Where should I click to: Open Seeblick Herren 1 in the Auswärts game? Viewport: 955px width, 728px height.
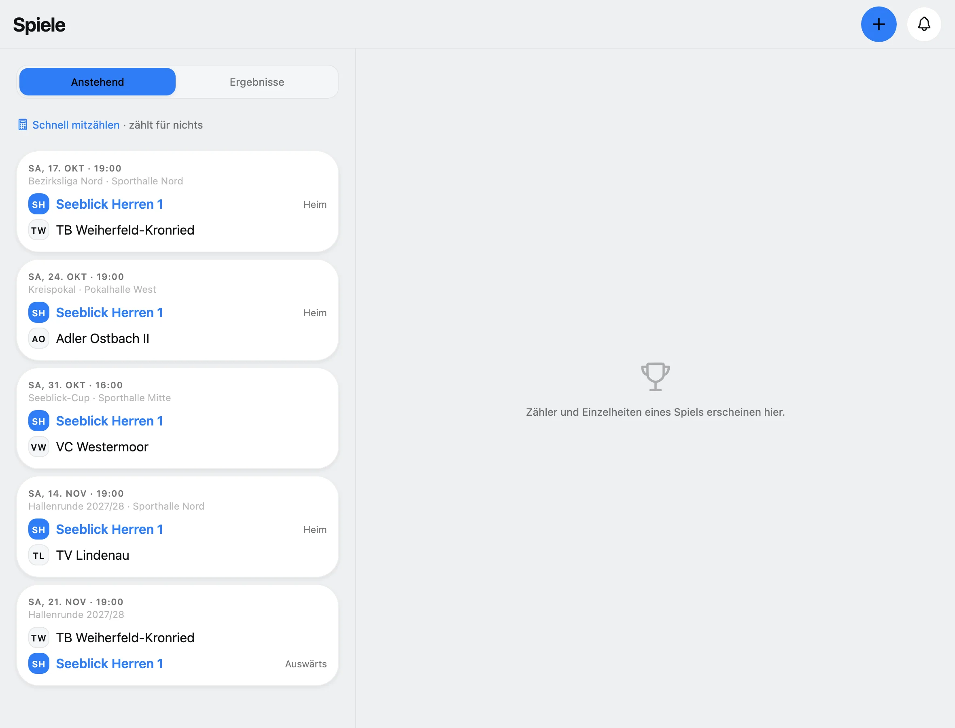click(x=109, y=663)
